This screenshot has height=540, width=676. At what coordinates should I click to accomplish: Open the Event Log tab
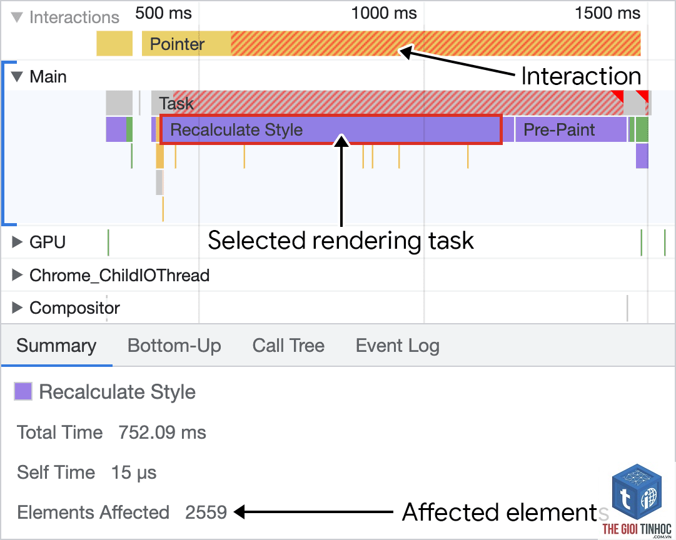tap(398, 346)
